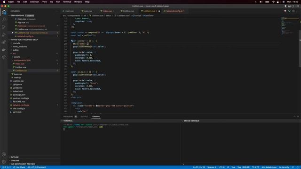Click the split editor icon in editor toolbar
The width and height of the screenshot is (301, 169).
(x=293, y=11)
